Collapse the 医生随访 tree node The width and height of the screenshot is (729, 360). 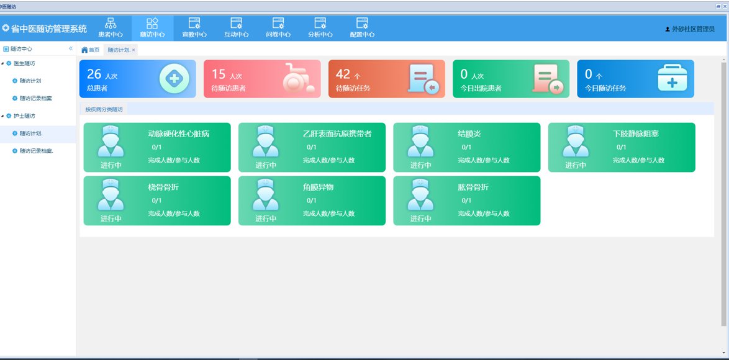pos(2,63)
